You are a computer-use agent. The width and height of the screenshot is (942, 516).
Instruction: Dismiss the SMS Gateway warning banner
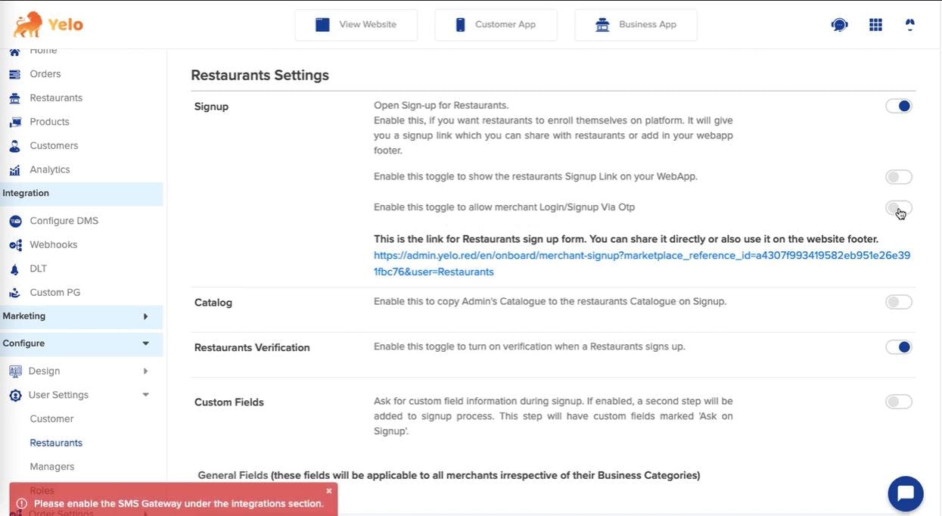pyautogui.click(x=328, y=491)
